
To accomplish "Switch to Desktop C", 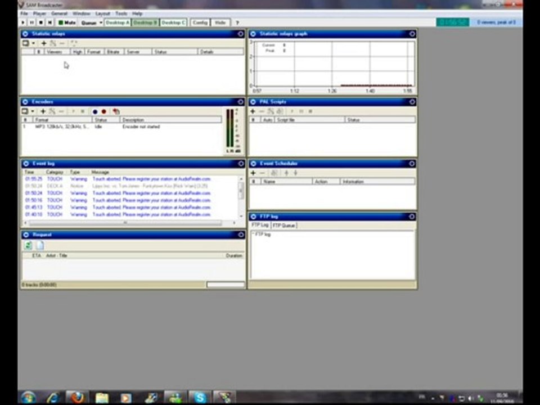I will (x=173, y=22).
